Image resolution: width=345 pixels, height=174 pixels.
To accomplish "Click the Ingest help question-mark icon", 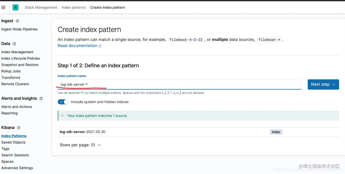I will [17, 21].
